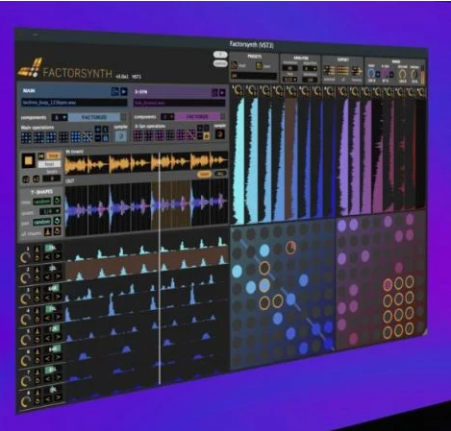Click component 4 shift-right arrow
Viewport: 451px width, 431px height.
tap(58, 317)
